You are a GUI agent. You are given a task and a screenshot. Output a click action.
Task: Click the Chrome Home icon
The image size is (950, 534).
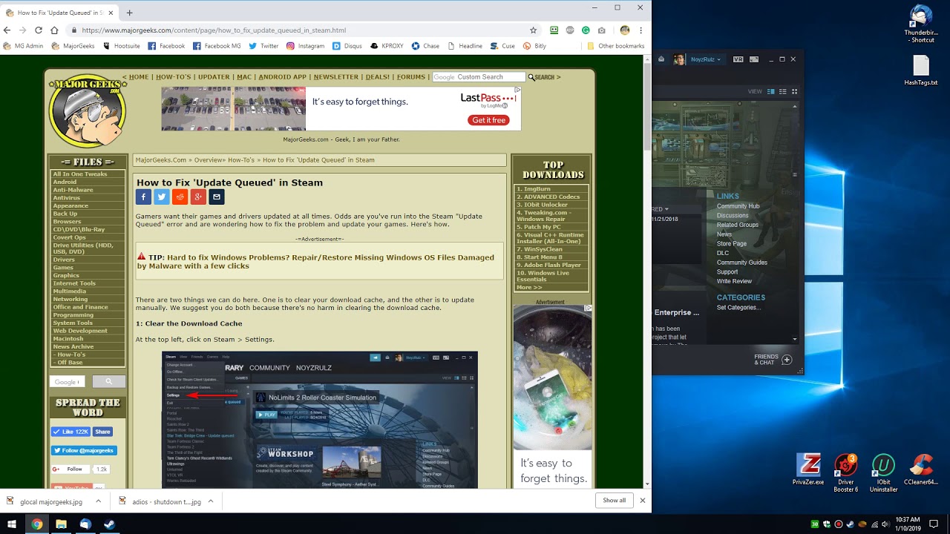point(54,30)
